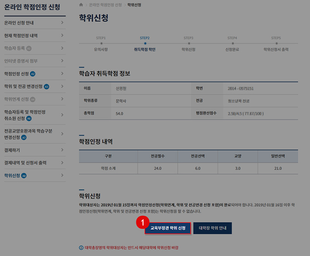
Task: Click the A7 badge under 전공교양호환과목 학습구분
Action: pos(24,137)
